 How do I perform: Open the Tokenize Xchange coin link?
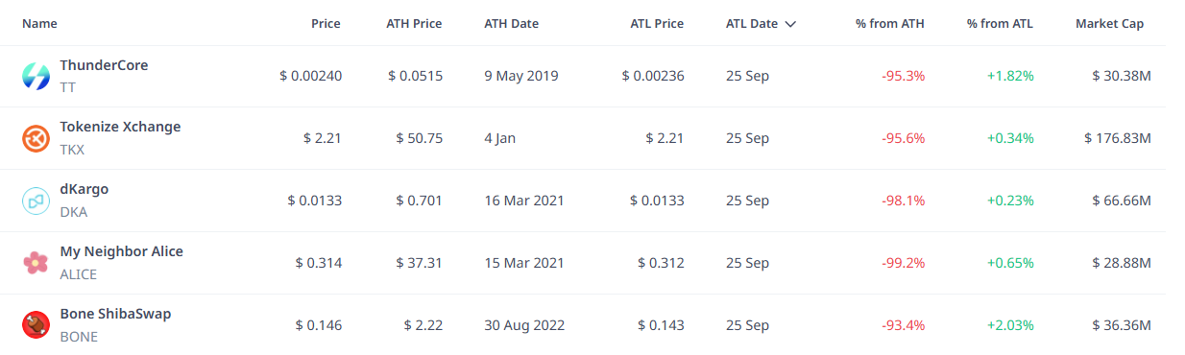pos(120,127)
